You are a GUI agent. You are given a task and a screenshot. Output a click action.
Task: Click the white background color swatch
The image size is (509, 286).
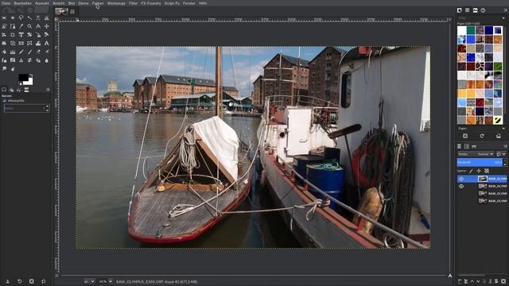point(30,83)
